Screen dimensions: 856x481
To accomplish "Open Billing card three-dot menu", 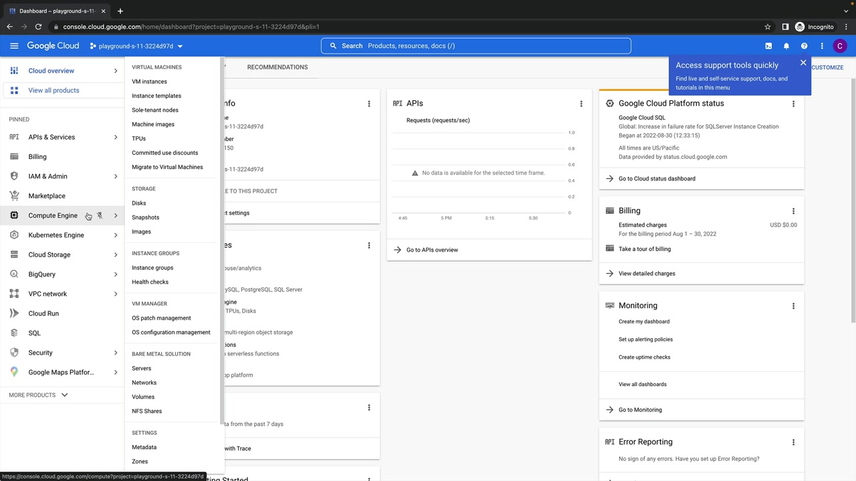I will (x=793, y=211).
